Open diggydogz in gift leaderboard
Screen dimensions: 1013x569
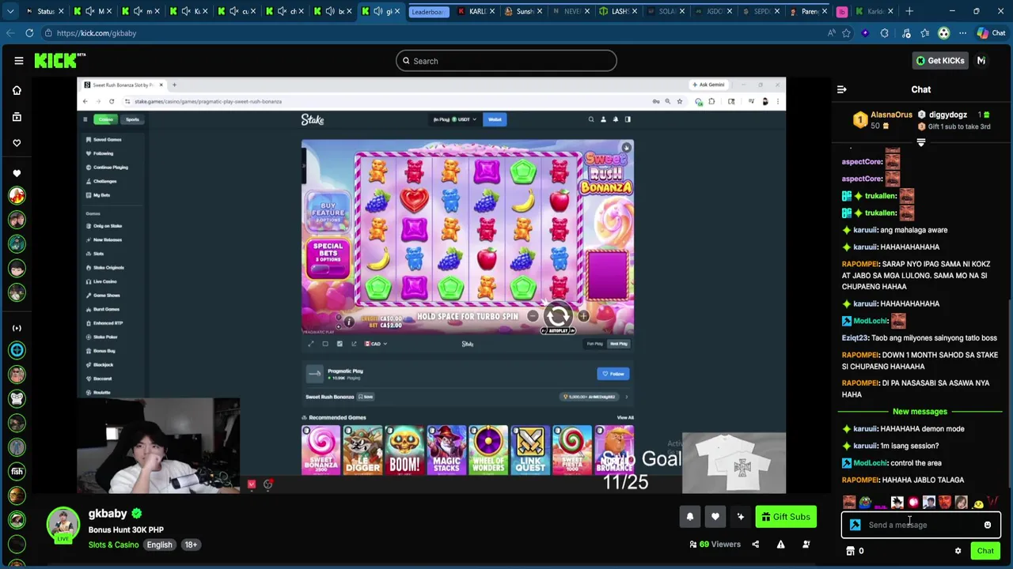pos(947,115)
